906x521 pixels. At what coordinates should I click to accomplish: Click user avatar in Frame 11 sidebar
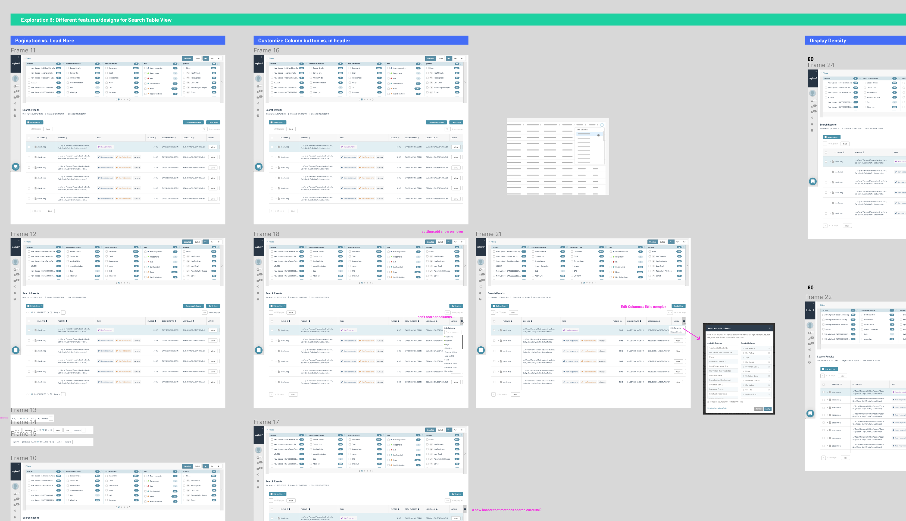click(x=15, y=78)
